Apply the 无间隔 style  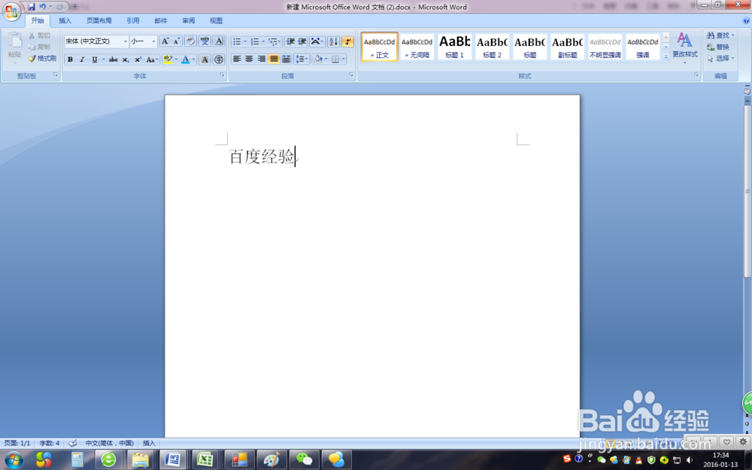417,47
